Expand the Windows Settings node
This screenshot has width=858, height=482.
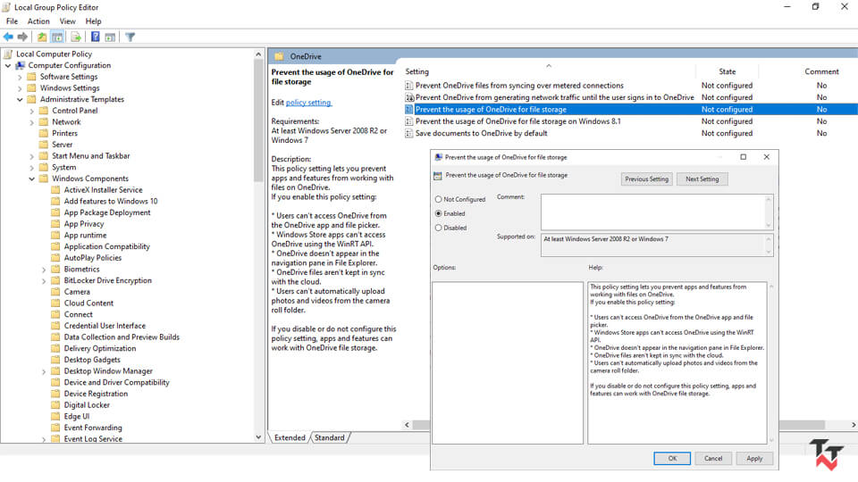pyautogui.click(x=20, y=88)
